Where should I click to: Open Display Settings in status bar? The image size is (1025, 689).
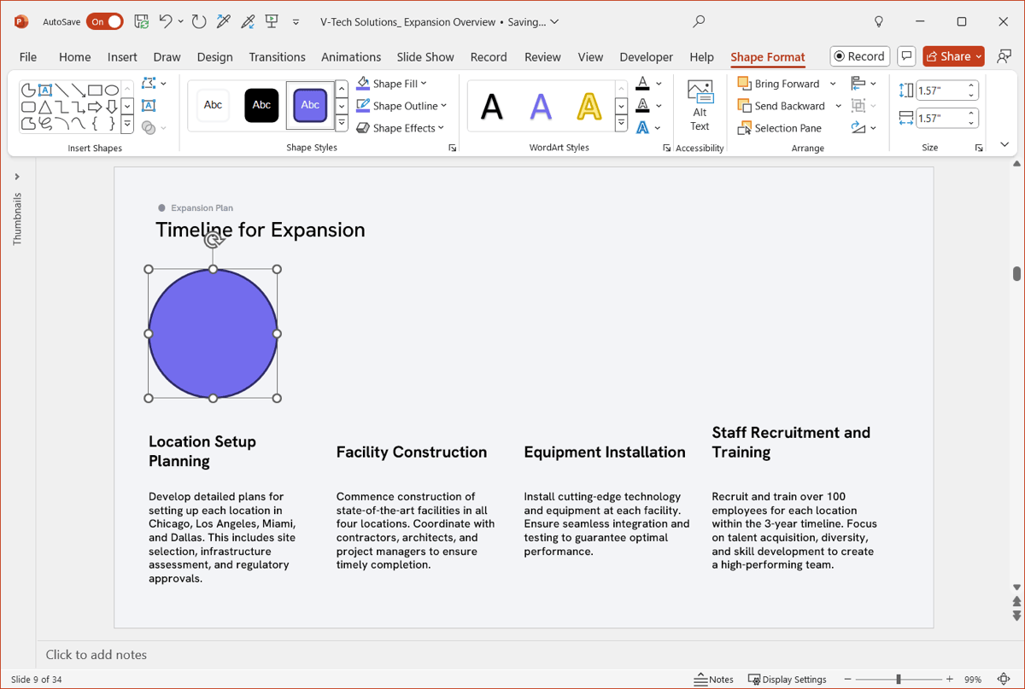coord(787,680)
